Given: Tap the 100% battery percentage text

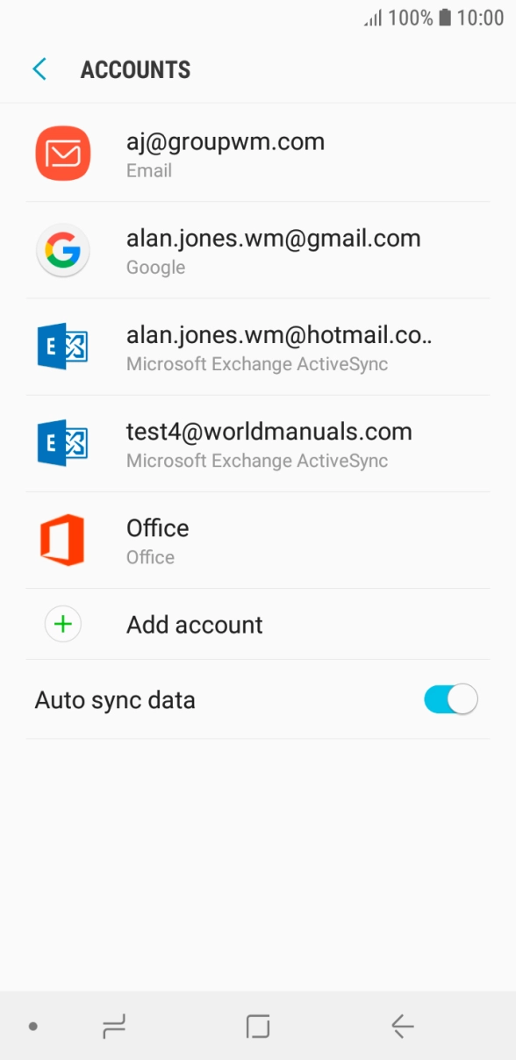Looking at the screenshot, I should (411, 18).
